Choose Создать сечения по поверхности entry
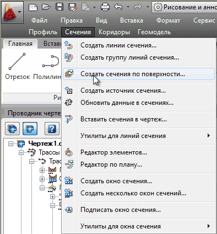The height and width of the screenshot is (234, 217). (x=139, y=74)
